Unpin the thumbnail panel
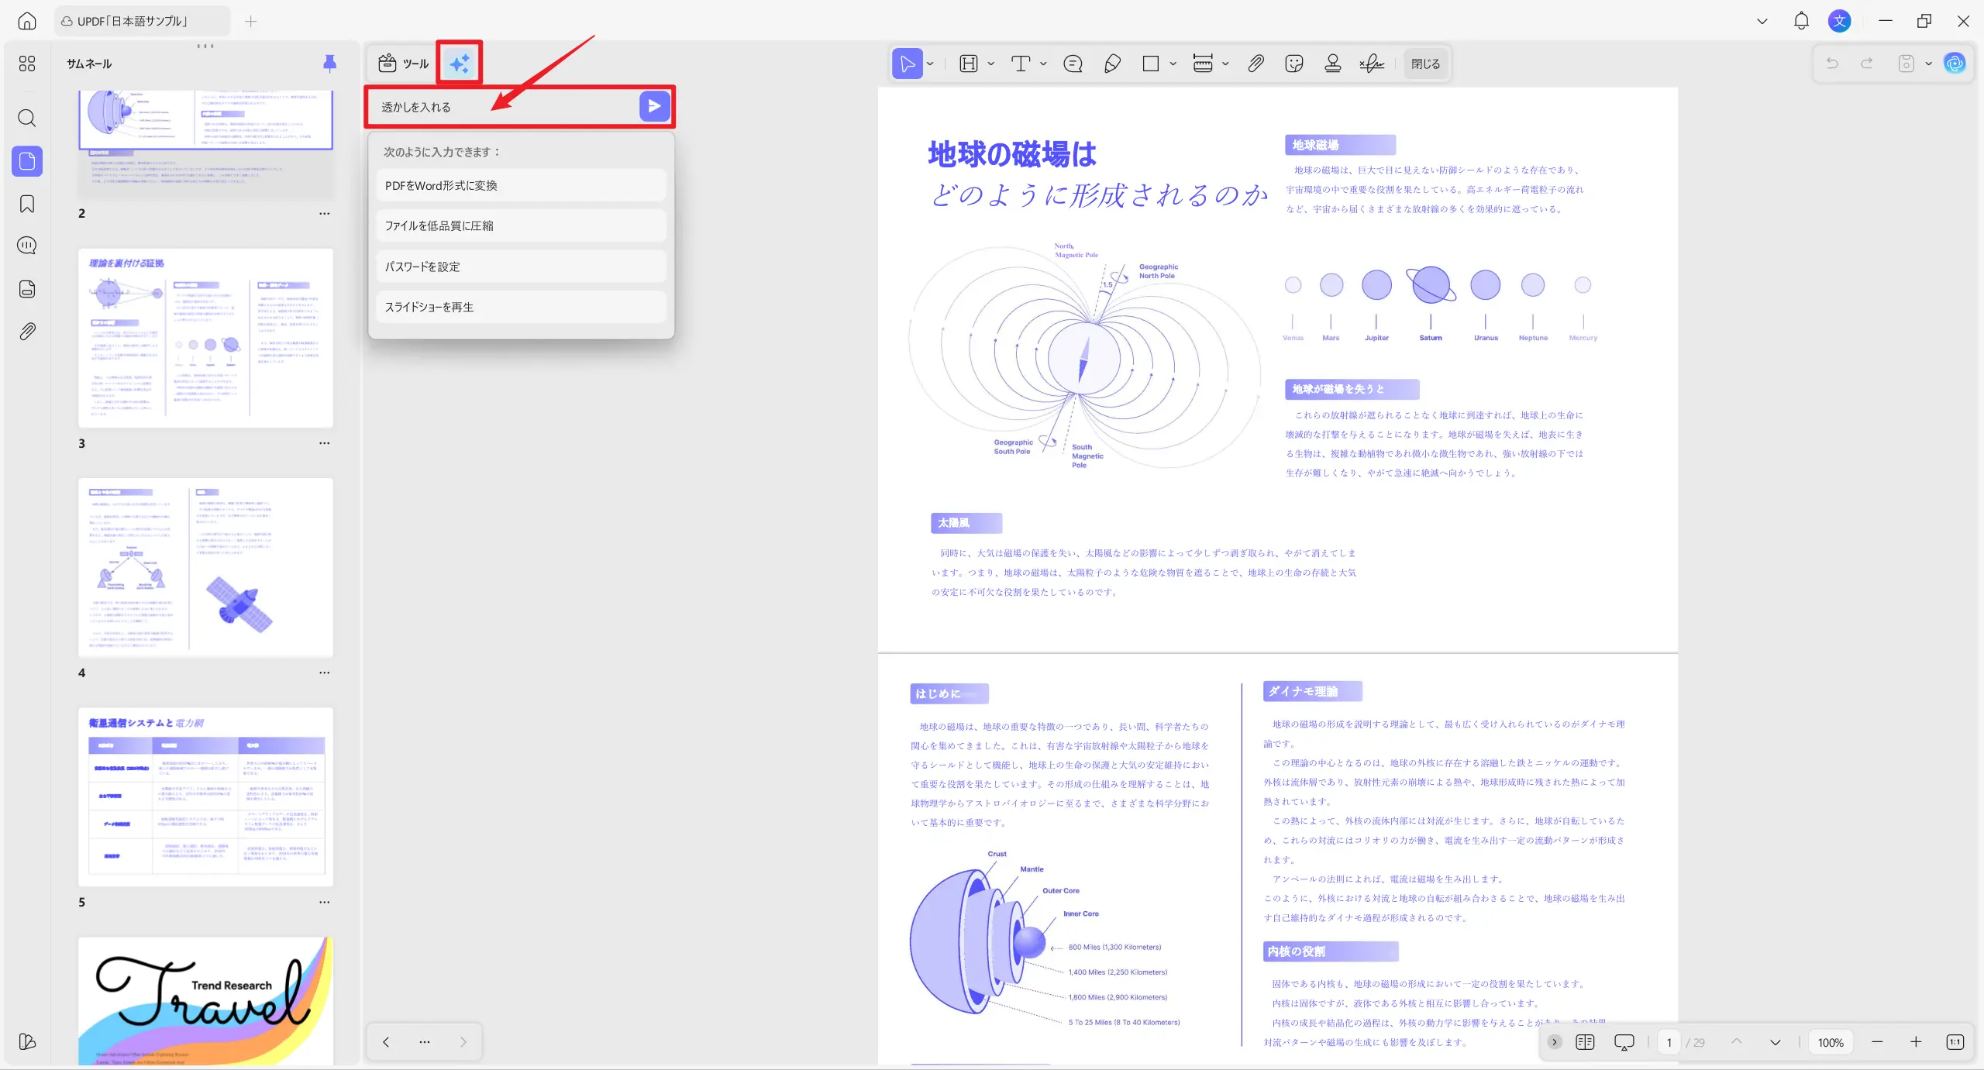The height and width of the screenshot is (1070, 1984). pyautogui.click(x=329, y=64)
